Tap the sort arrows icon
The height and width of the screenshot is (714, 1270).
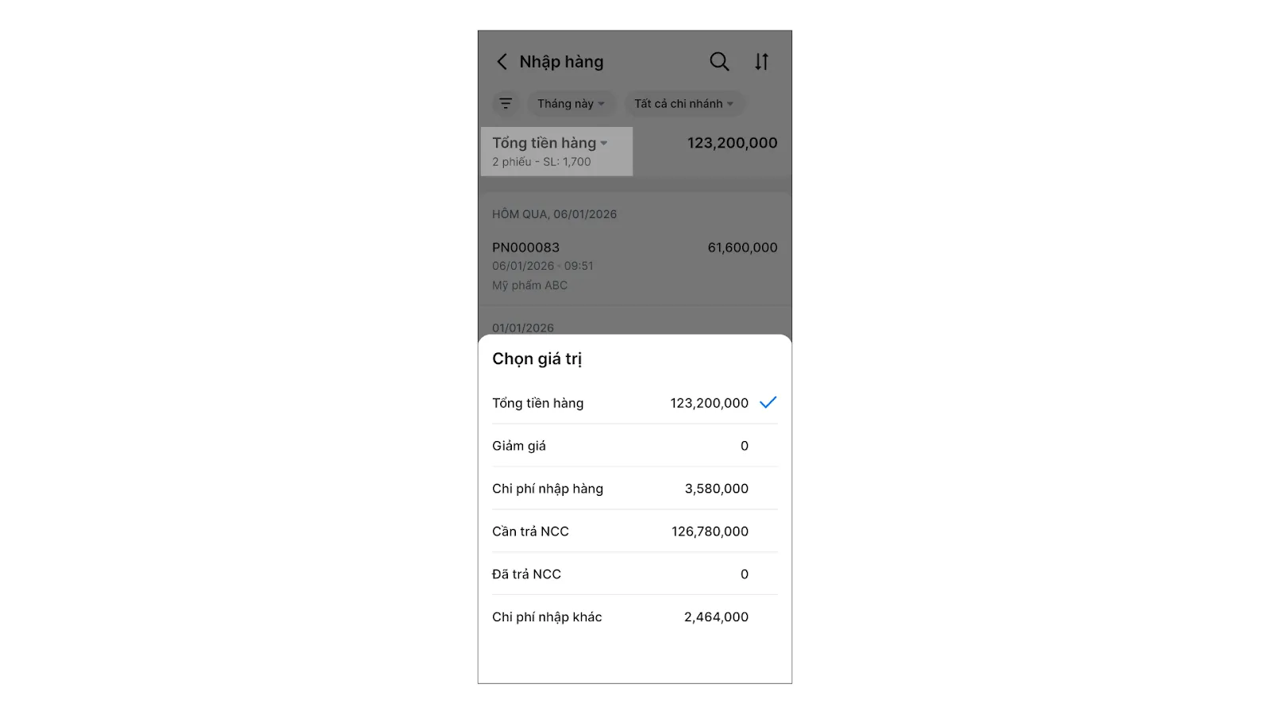click(761, 62)
